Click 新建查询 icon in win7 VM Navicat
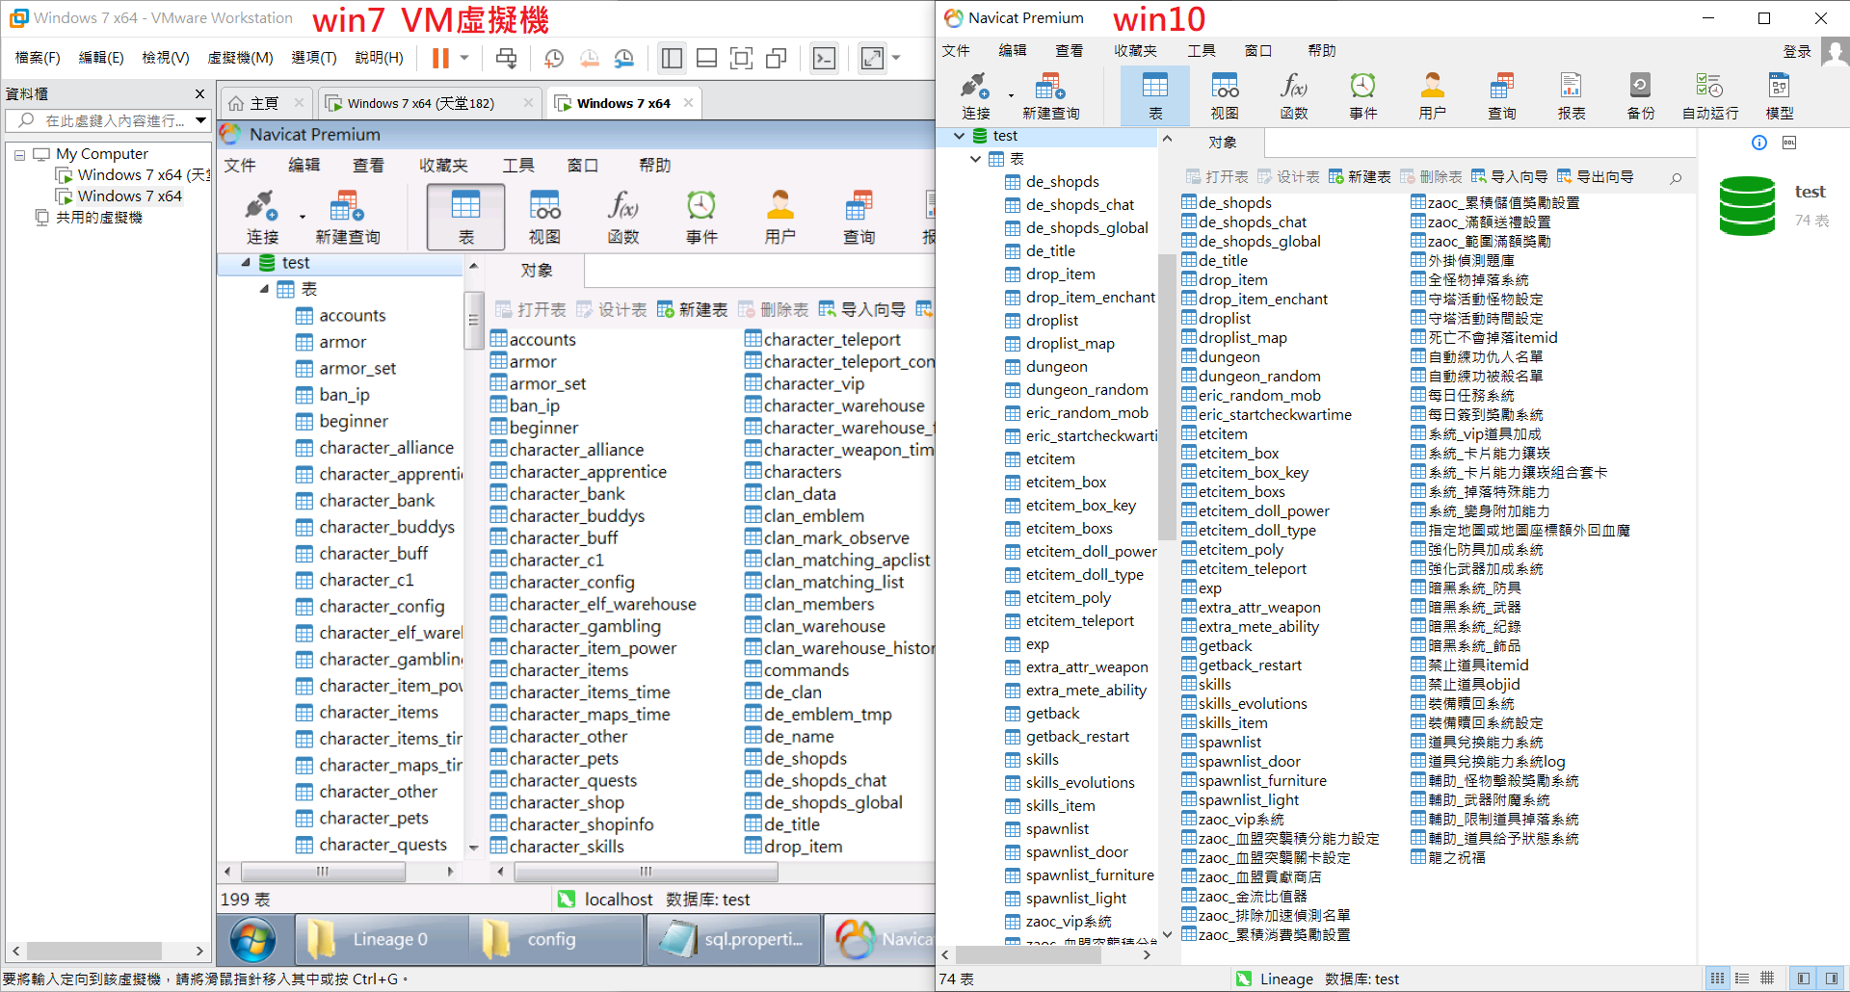 coord(347,218)
